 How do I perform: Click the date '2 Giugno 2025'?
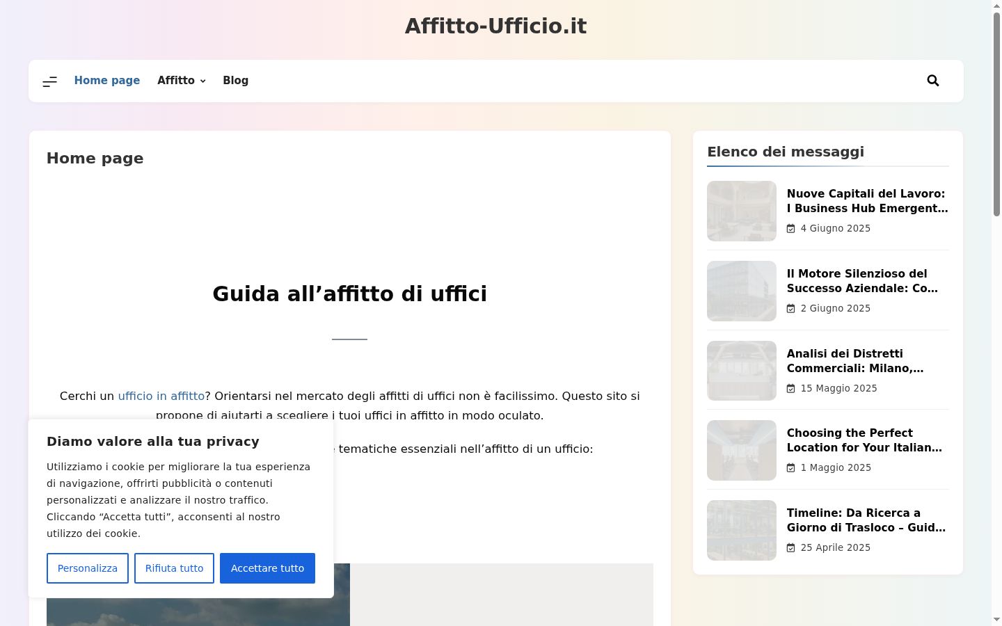[x=835, y=308]
